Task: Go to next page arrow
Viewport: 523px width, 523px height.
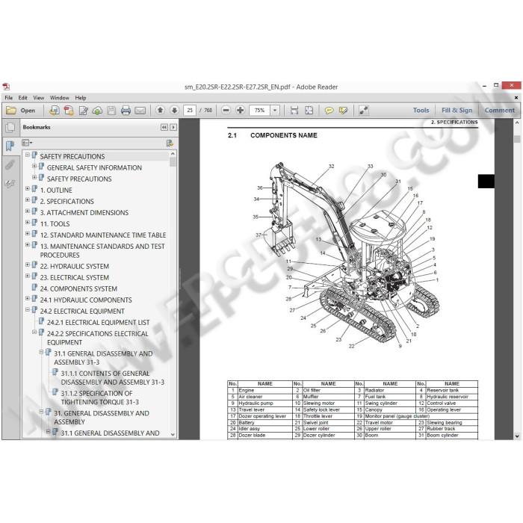Action: pos(174,110)
